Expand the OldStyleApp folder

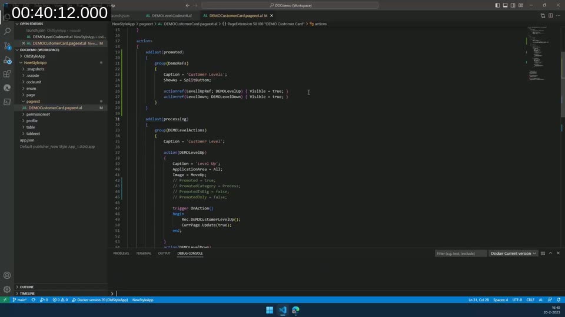point(34,56)
